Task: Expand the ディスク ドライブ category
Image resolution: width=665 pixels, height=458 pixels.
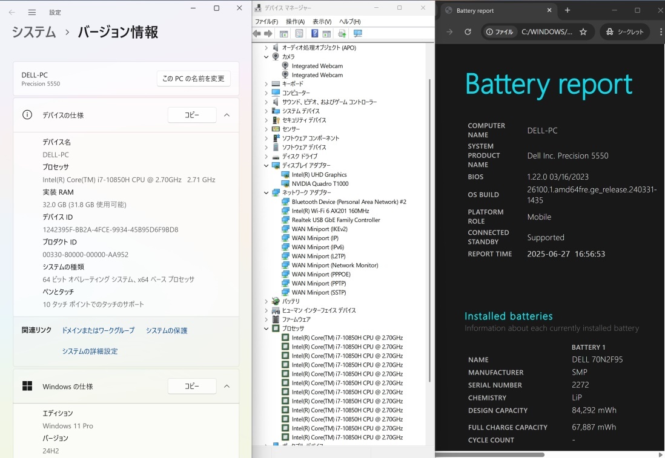Action: 266,156
